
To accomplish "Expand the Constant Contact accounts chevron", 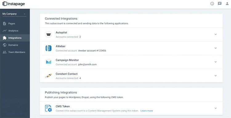I will (x=216, y=76).
